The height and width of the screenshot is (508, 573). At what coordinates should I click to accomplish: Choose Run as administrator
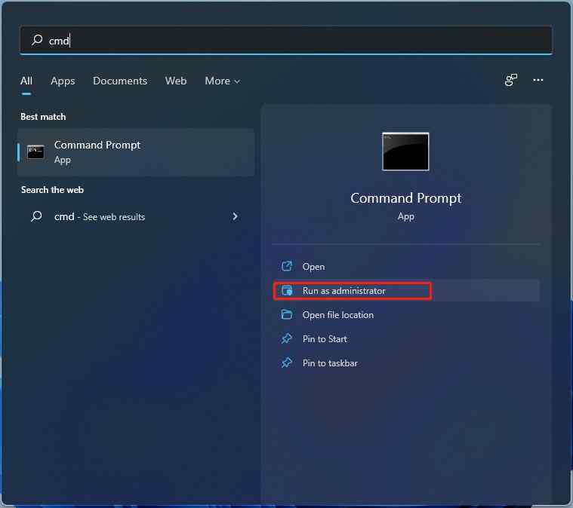[405, 290]
